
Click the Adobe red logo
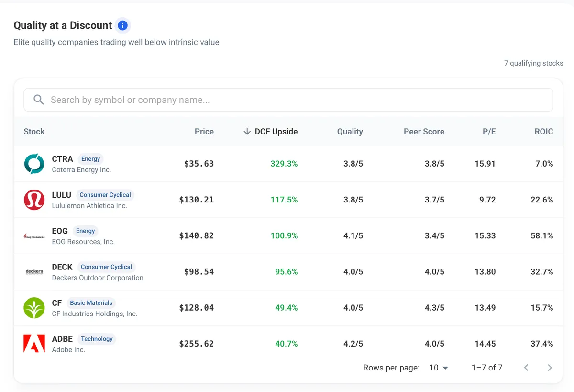pos(34,344)
